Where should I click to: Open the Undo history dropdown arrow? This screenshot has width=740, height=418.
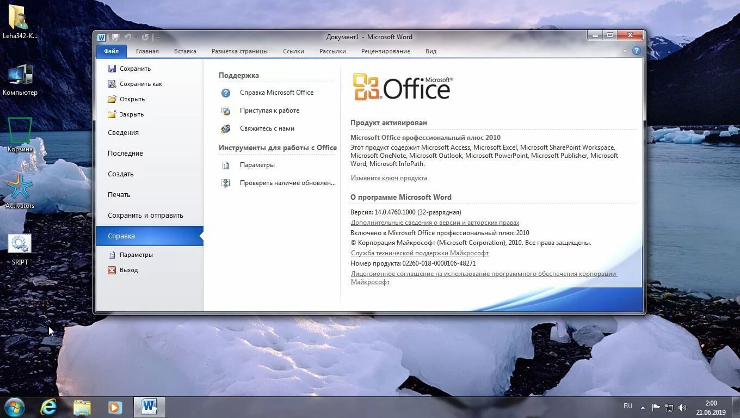(x=135, y=37)
